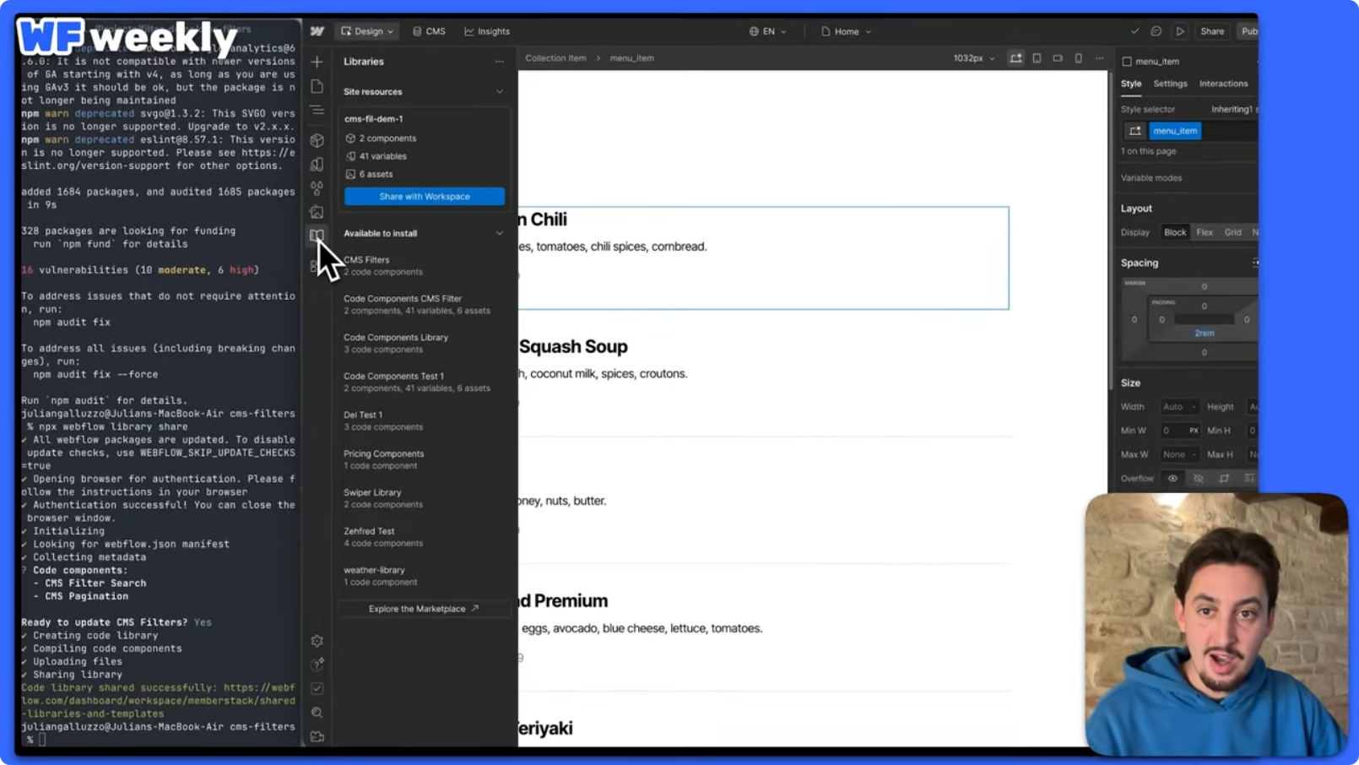
Task: Select the Pricing Components library
Action: [424, 459]
